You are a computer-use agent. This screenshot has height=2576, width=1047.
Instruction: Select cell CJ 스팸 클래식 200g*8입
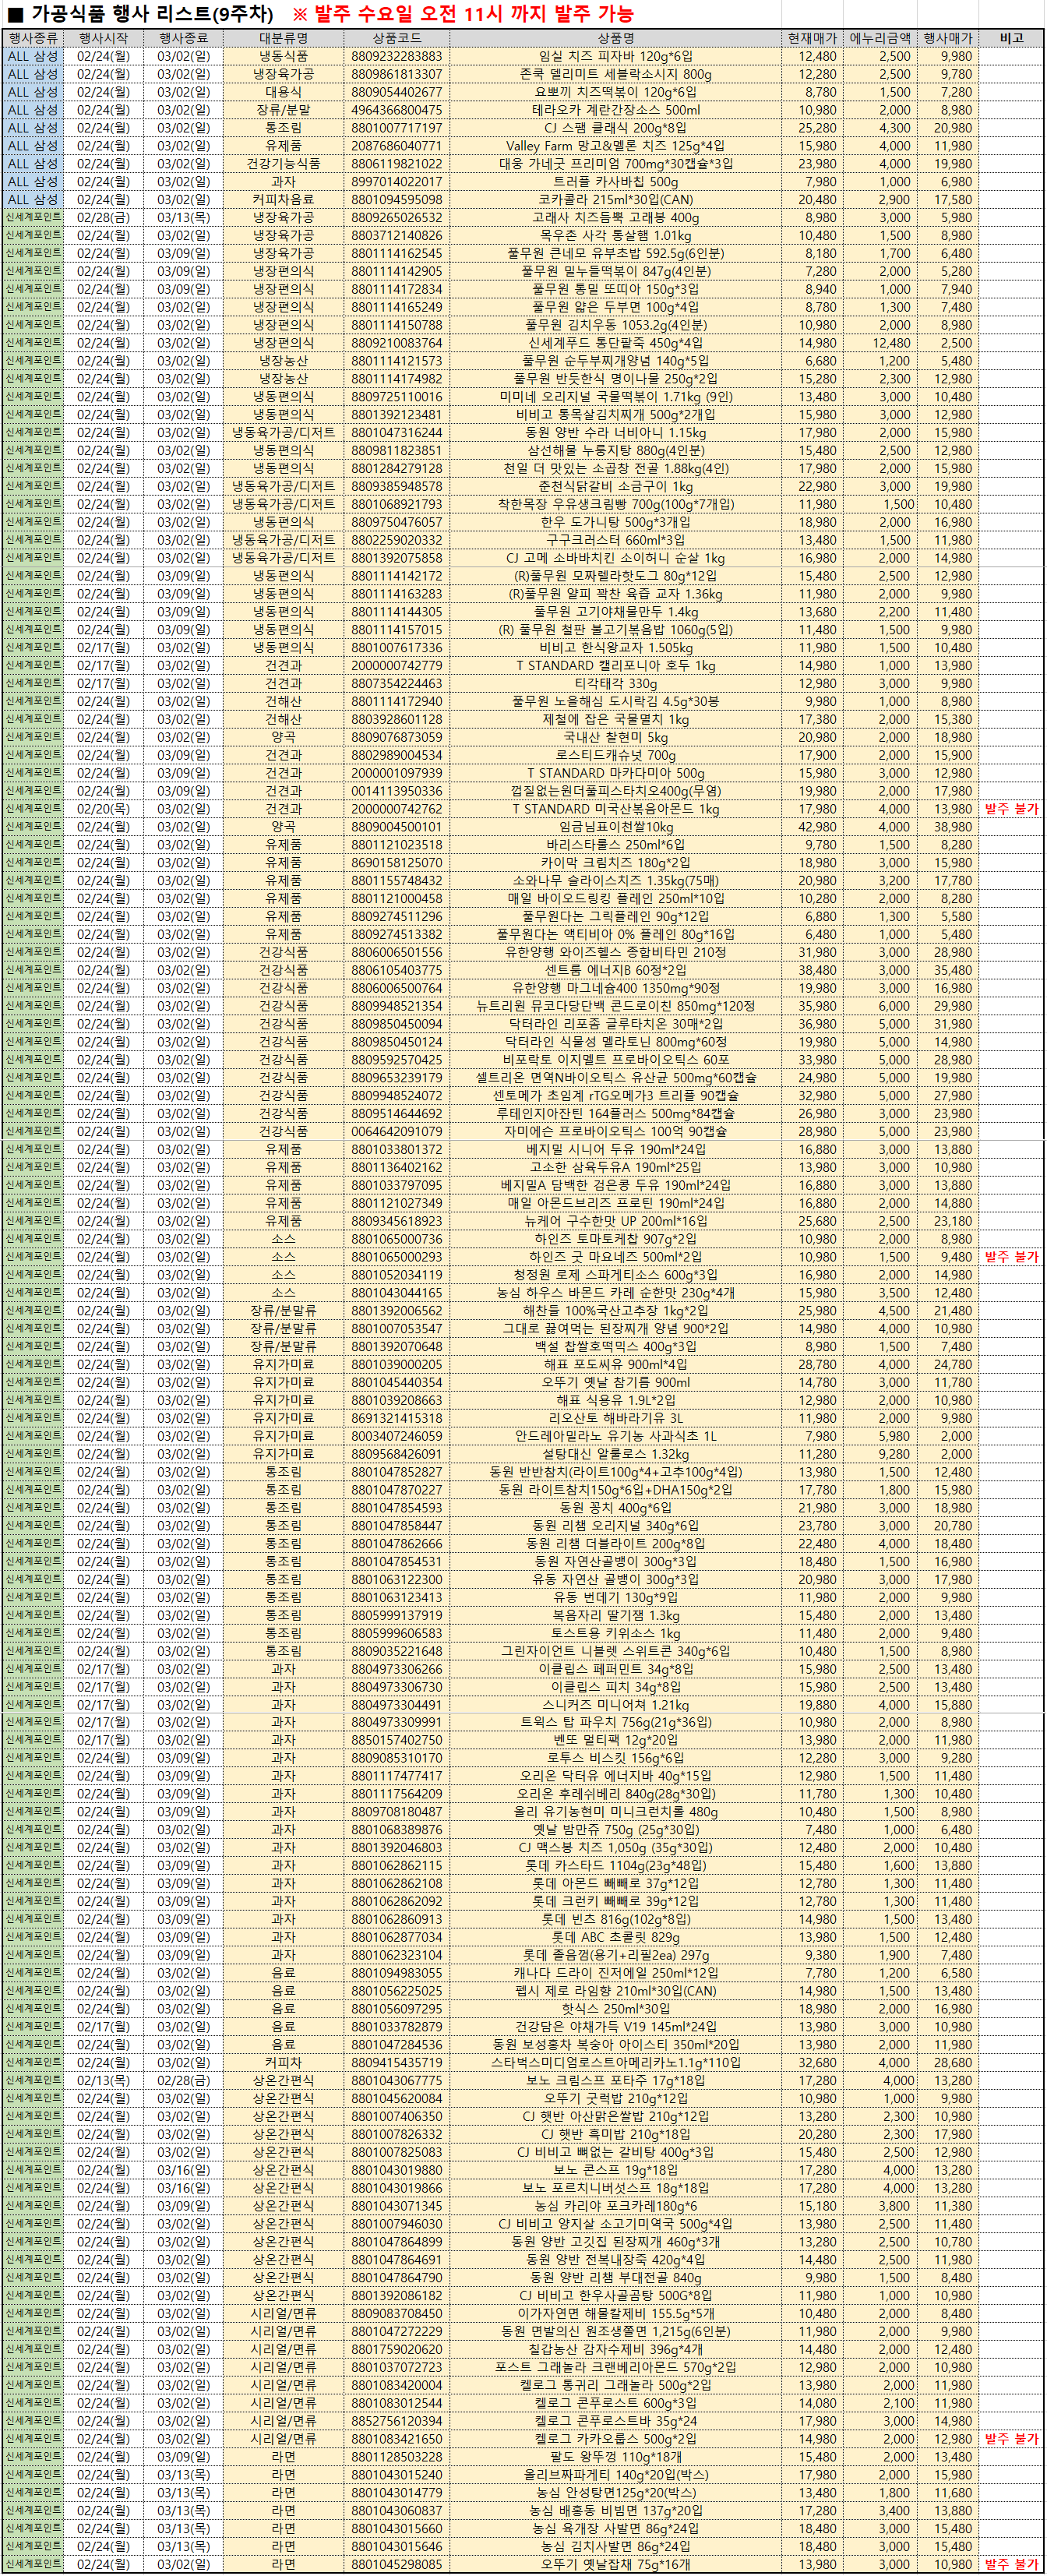click(616, 128)
